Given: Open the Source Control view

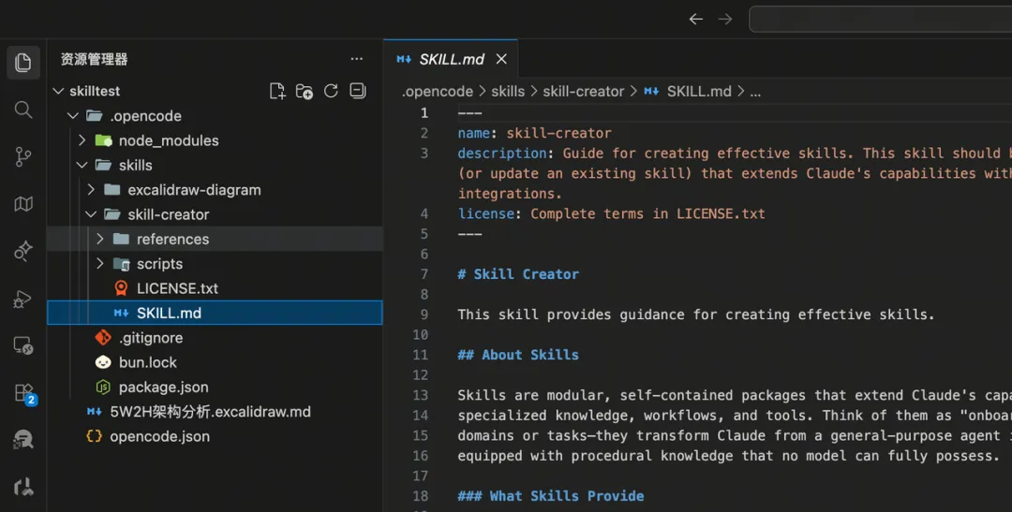Looking at the screenshot, I should pyautogui.click(x=23, y=157).
